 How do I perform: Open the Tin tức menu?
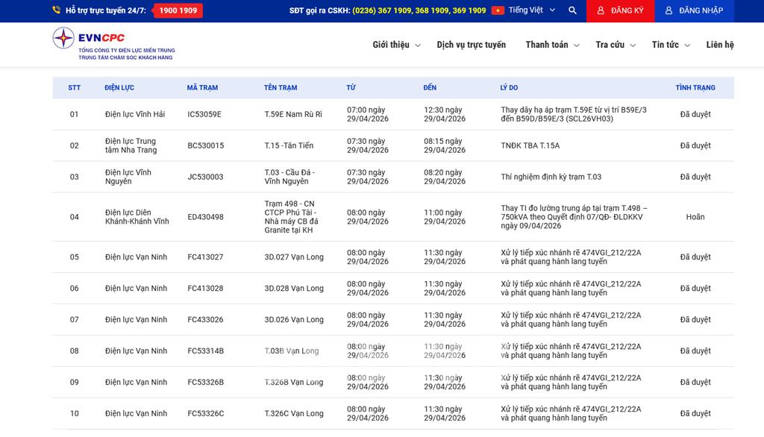coord(670,45)
